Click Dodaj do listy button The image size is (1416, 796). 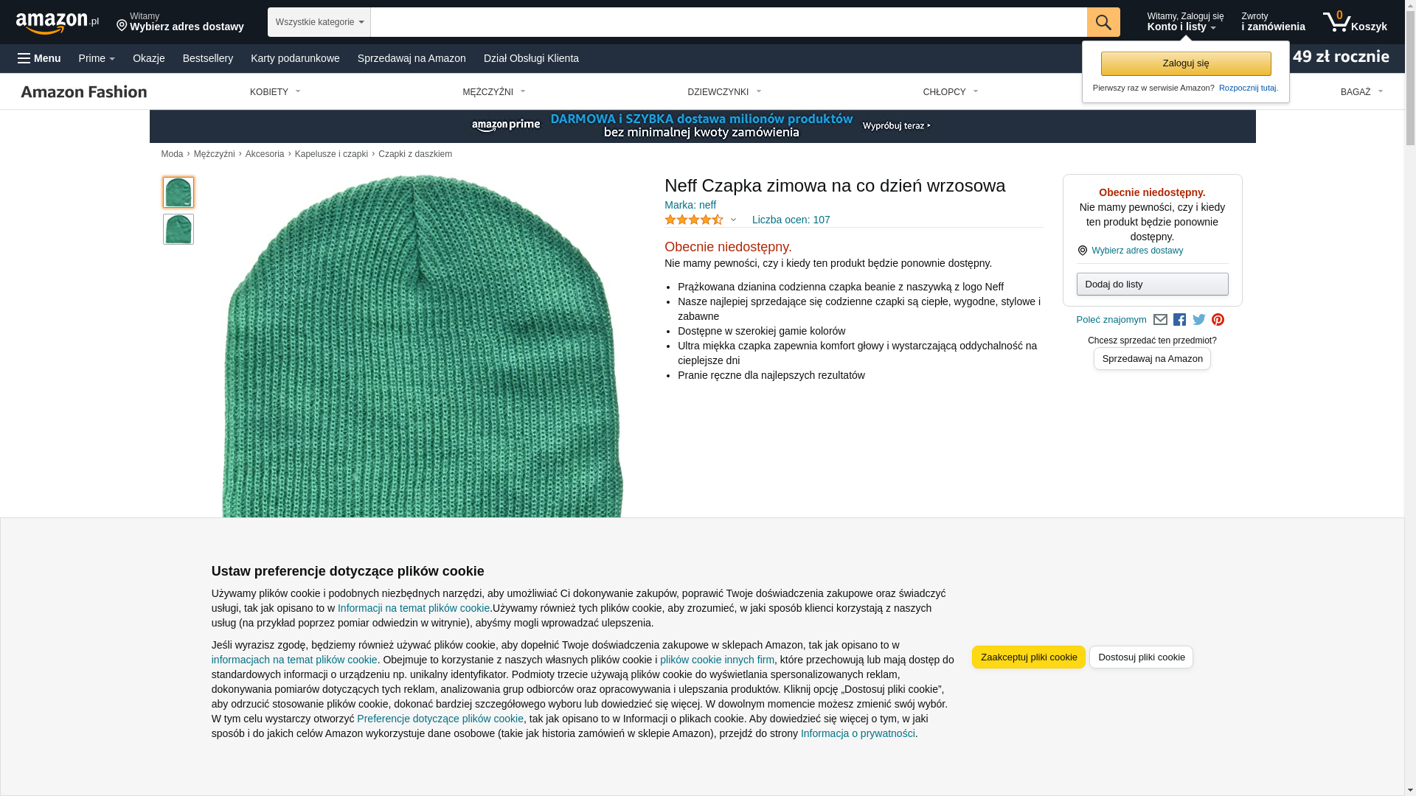[1151, 284]
